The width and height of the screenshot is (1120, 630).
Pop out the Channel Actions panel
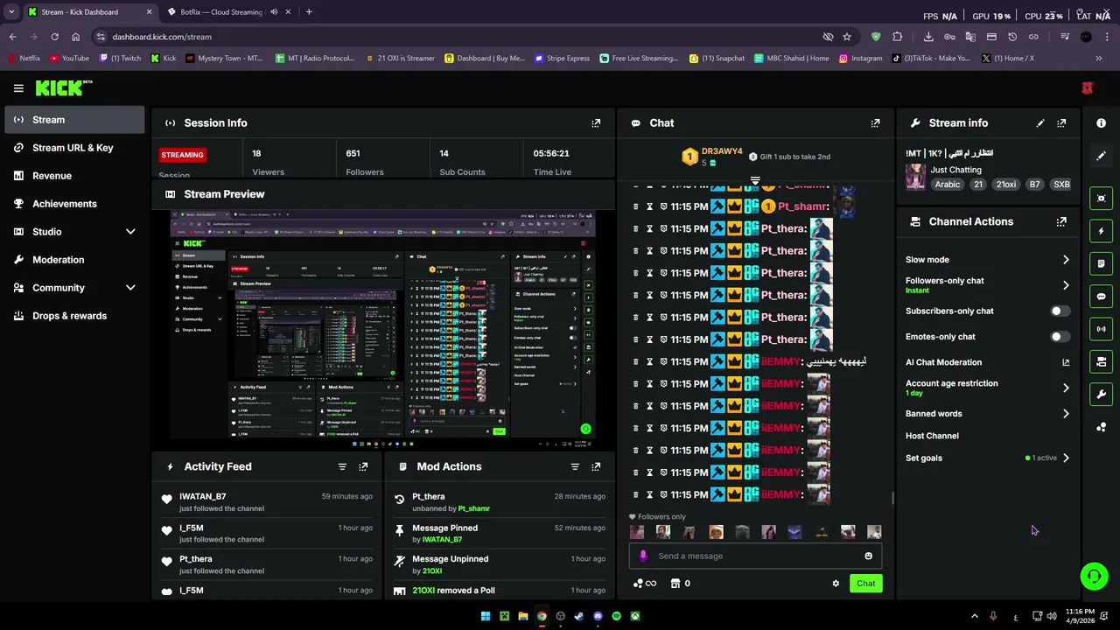1061,221
